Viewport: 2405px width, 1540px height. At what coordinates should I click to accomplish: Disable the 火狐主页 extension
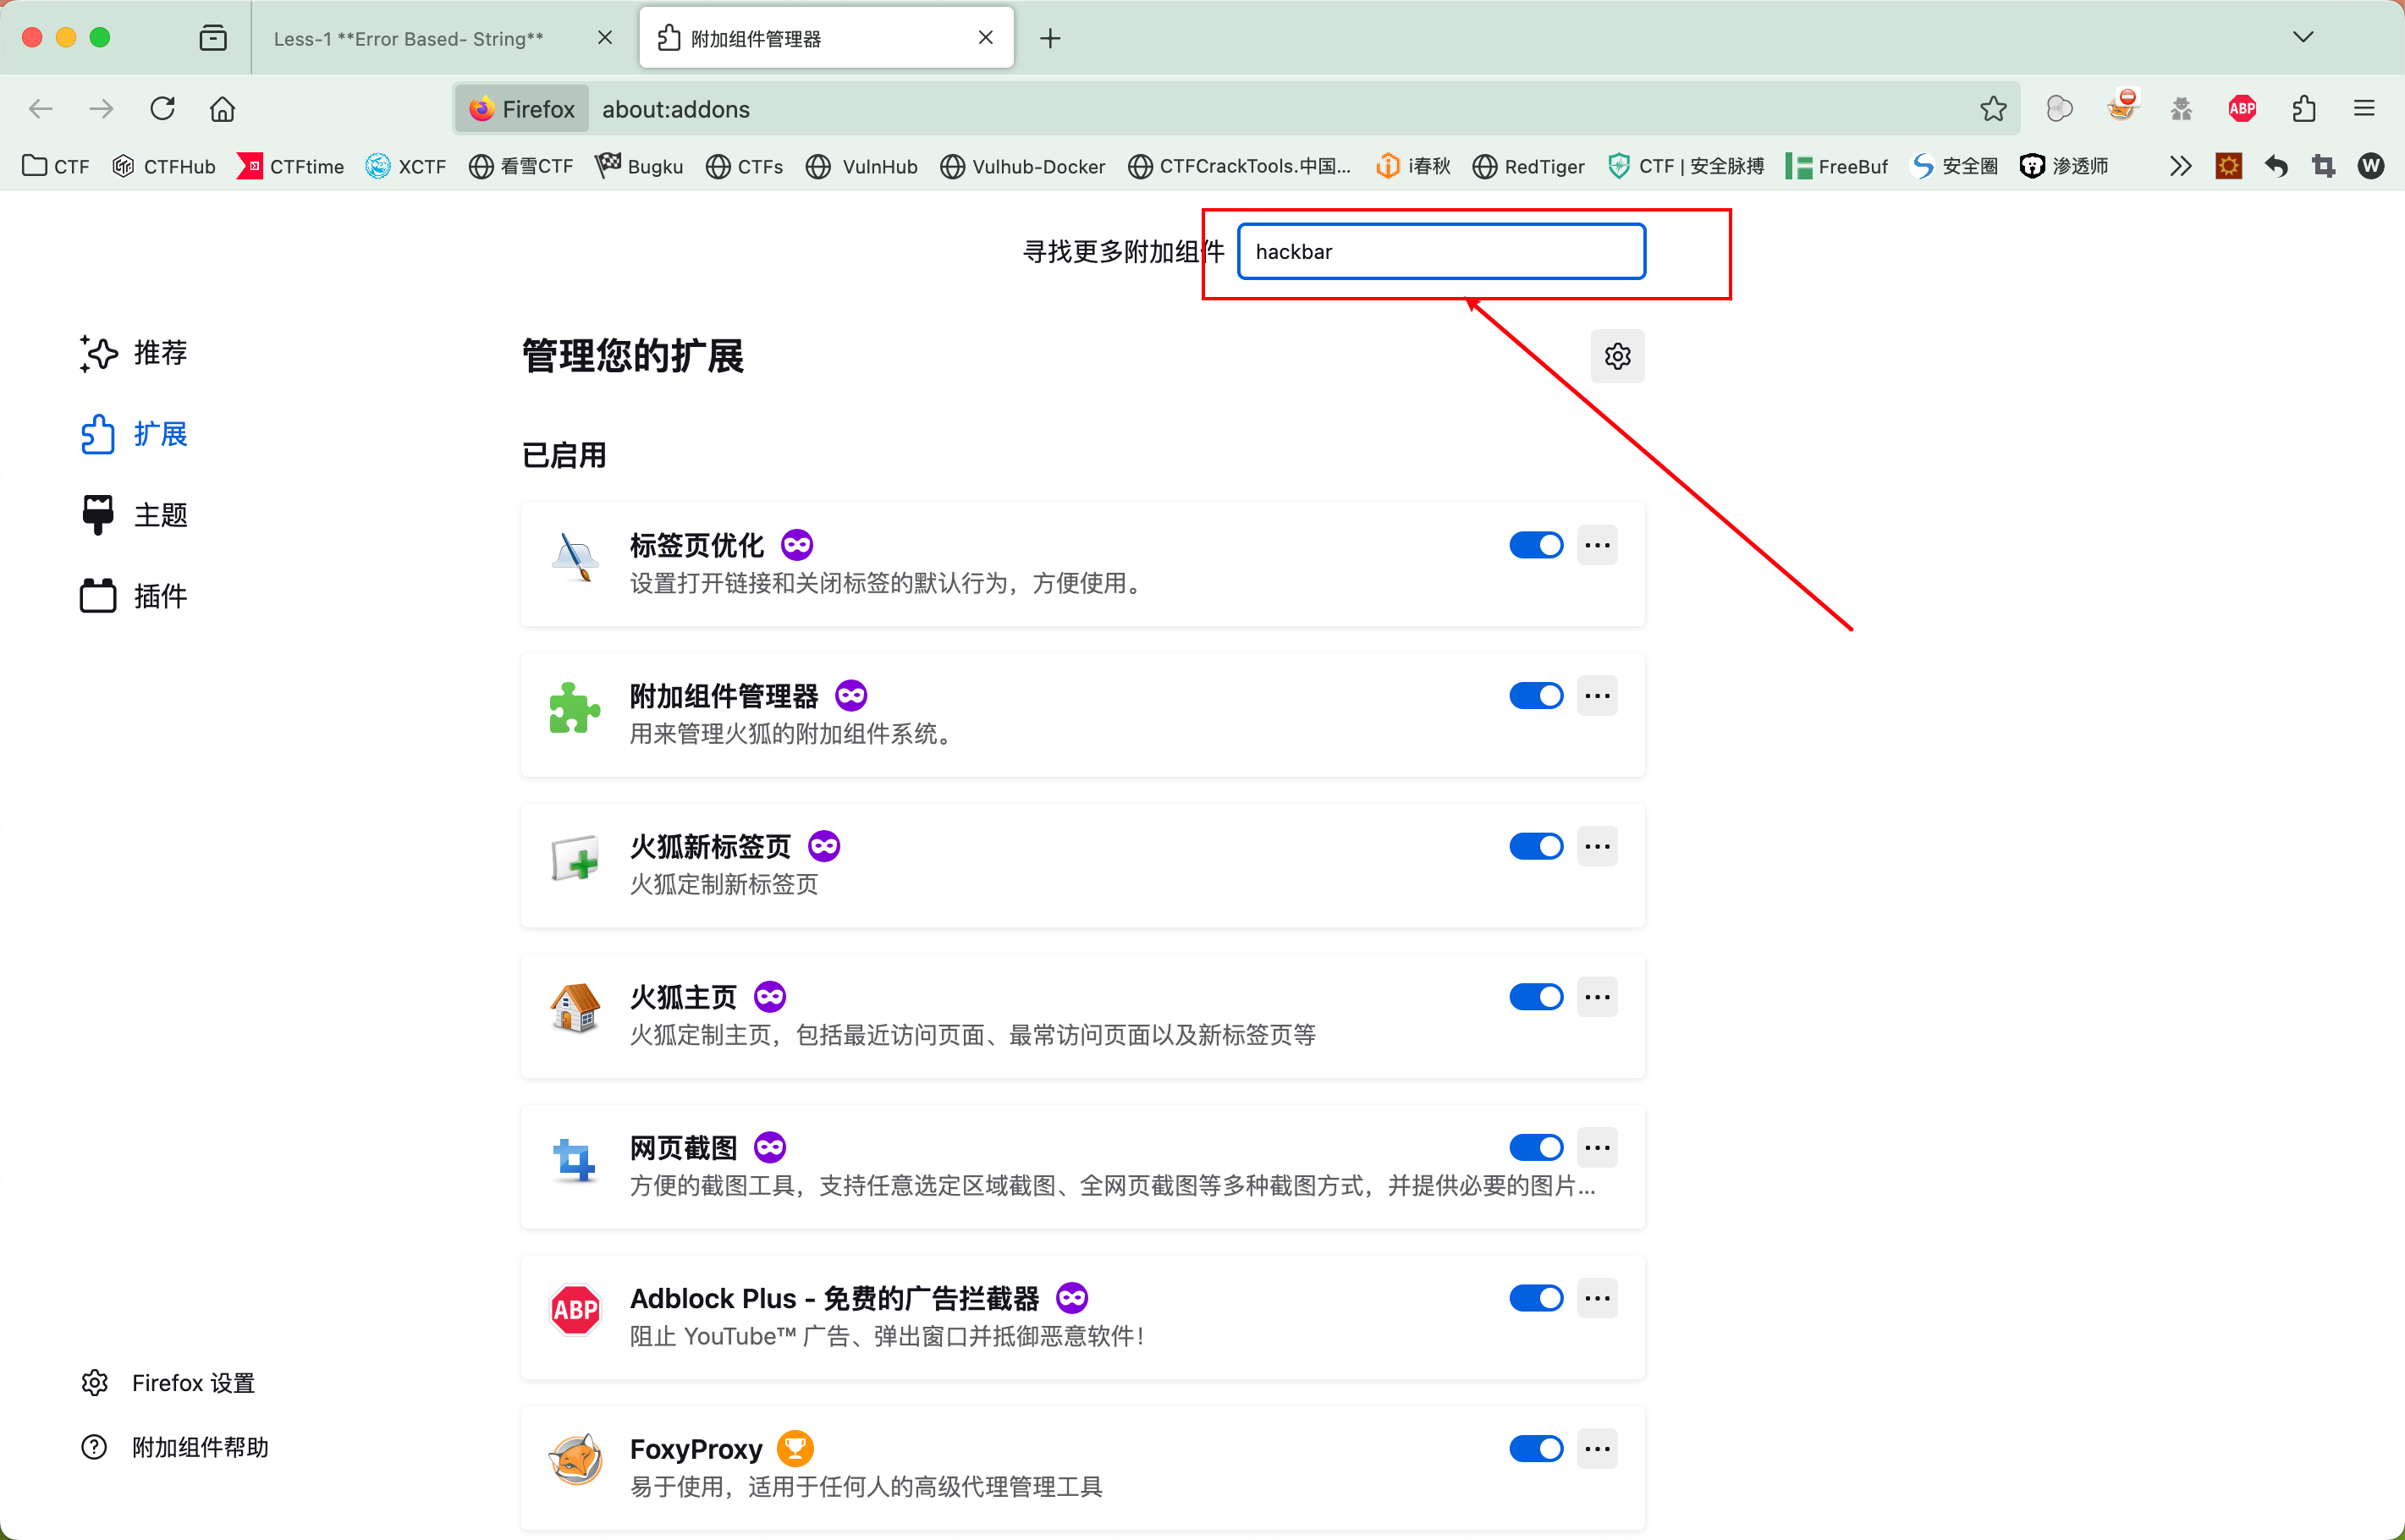coord(1536,997)
